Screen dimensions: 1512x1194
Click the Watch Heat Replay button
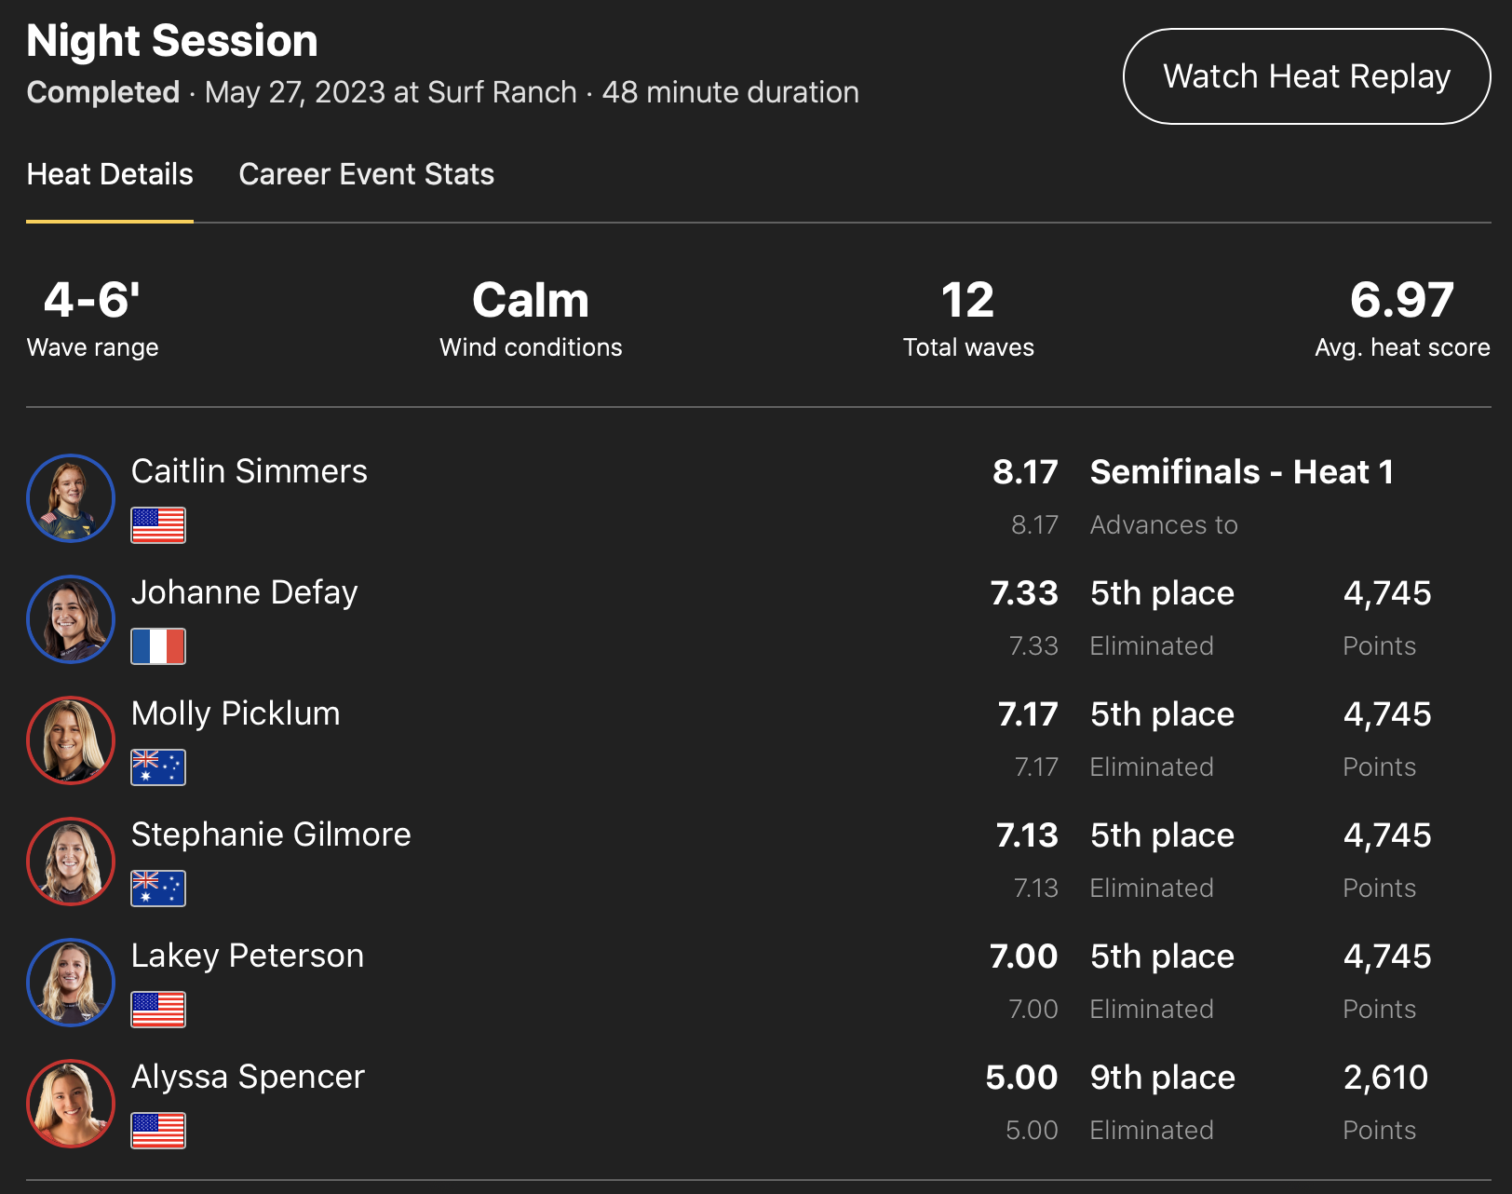point(1306,76)
